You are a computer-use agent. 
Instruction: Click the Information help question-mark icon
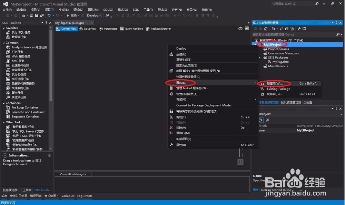(49, 155)
